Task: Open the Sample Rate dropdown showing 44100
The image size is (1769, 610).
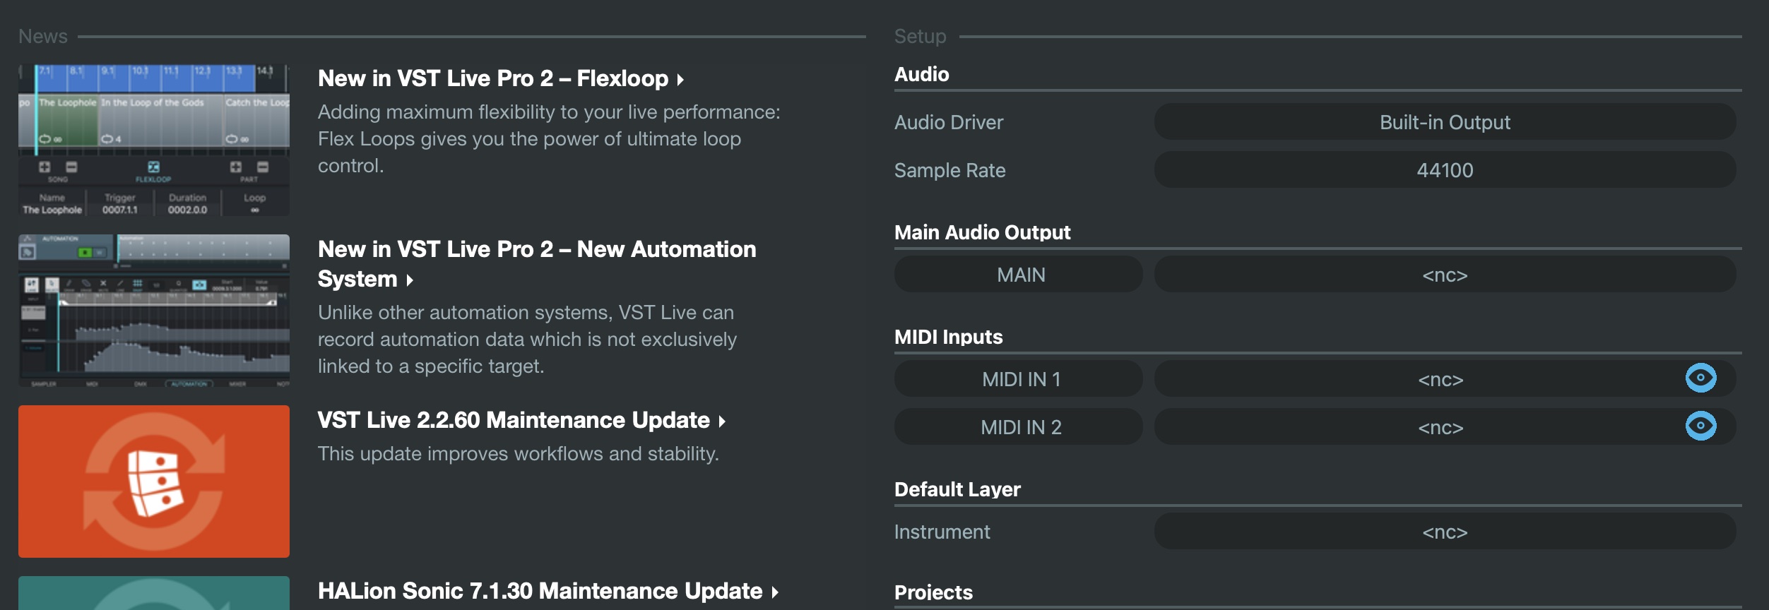Action: click(1445, 170)
